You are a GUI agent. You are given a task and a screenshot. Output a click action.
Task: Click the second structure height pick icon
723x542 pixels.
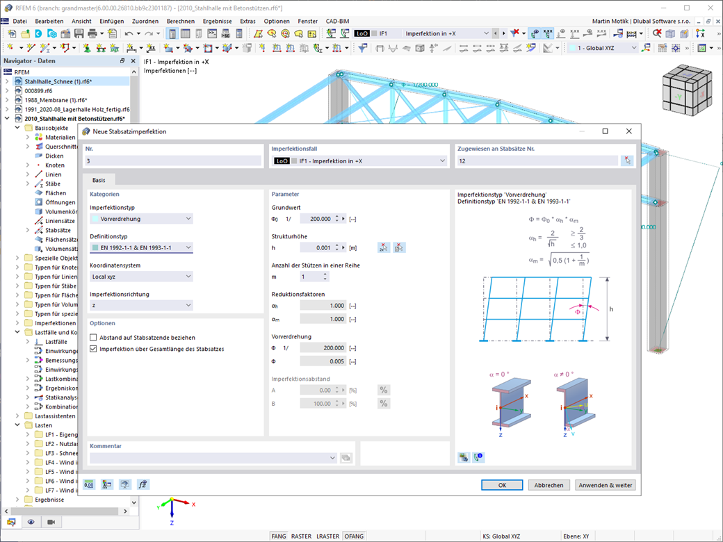[399, 248]
